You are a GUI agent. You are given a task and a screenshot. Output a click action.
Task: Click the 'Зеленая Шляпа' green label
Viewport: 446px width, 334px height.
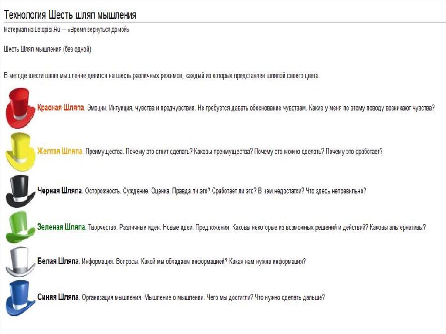click(61, 227)
